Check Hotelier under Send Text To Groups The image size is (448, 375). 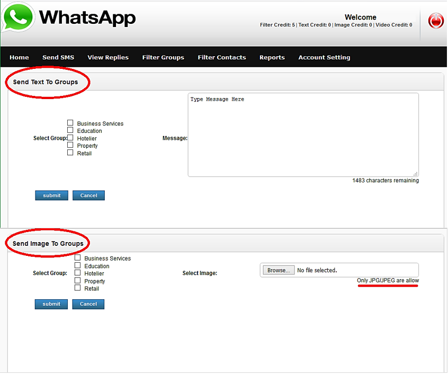(70, 138)
